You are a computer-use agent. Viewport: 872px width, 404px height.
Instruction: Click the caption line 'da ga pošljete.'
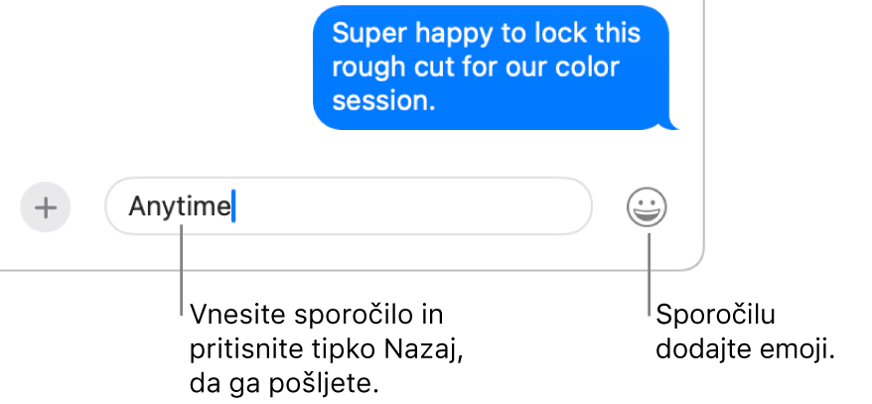284,384
